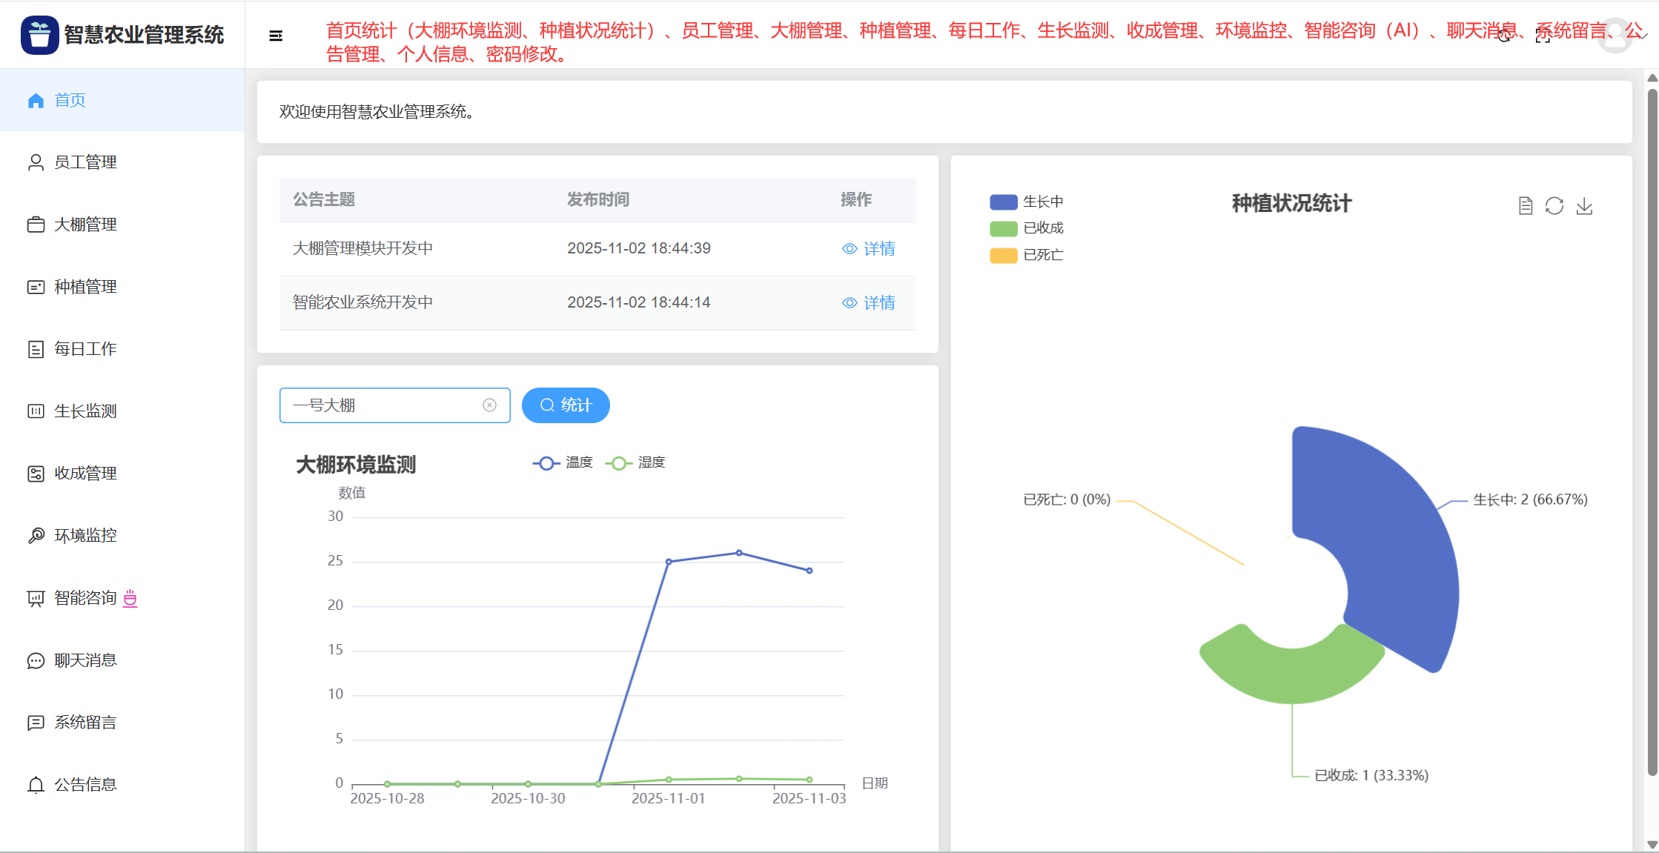Open the user avatar menu
Image resolution: width=1659 pixels, height=853 pixels.
click(1615, 36)
